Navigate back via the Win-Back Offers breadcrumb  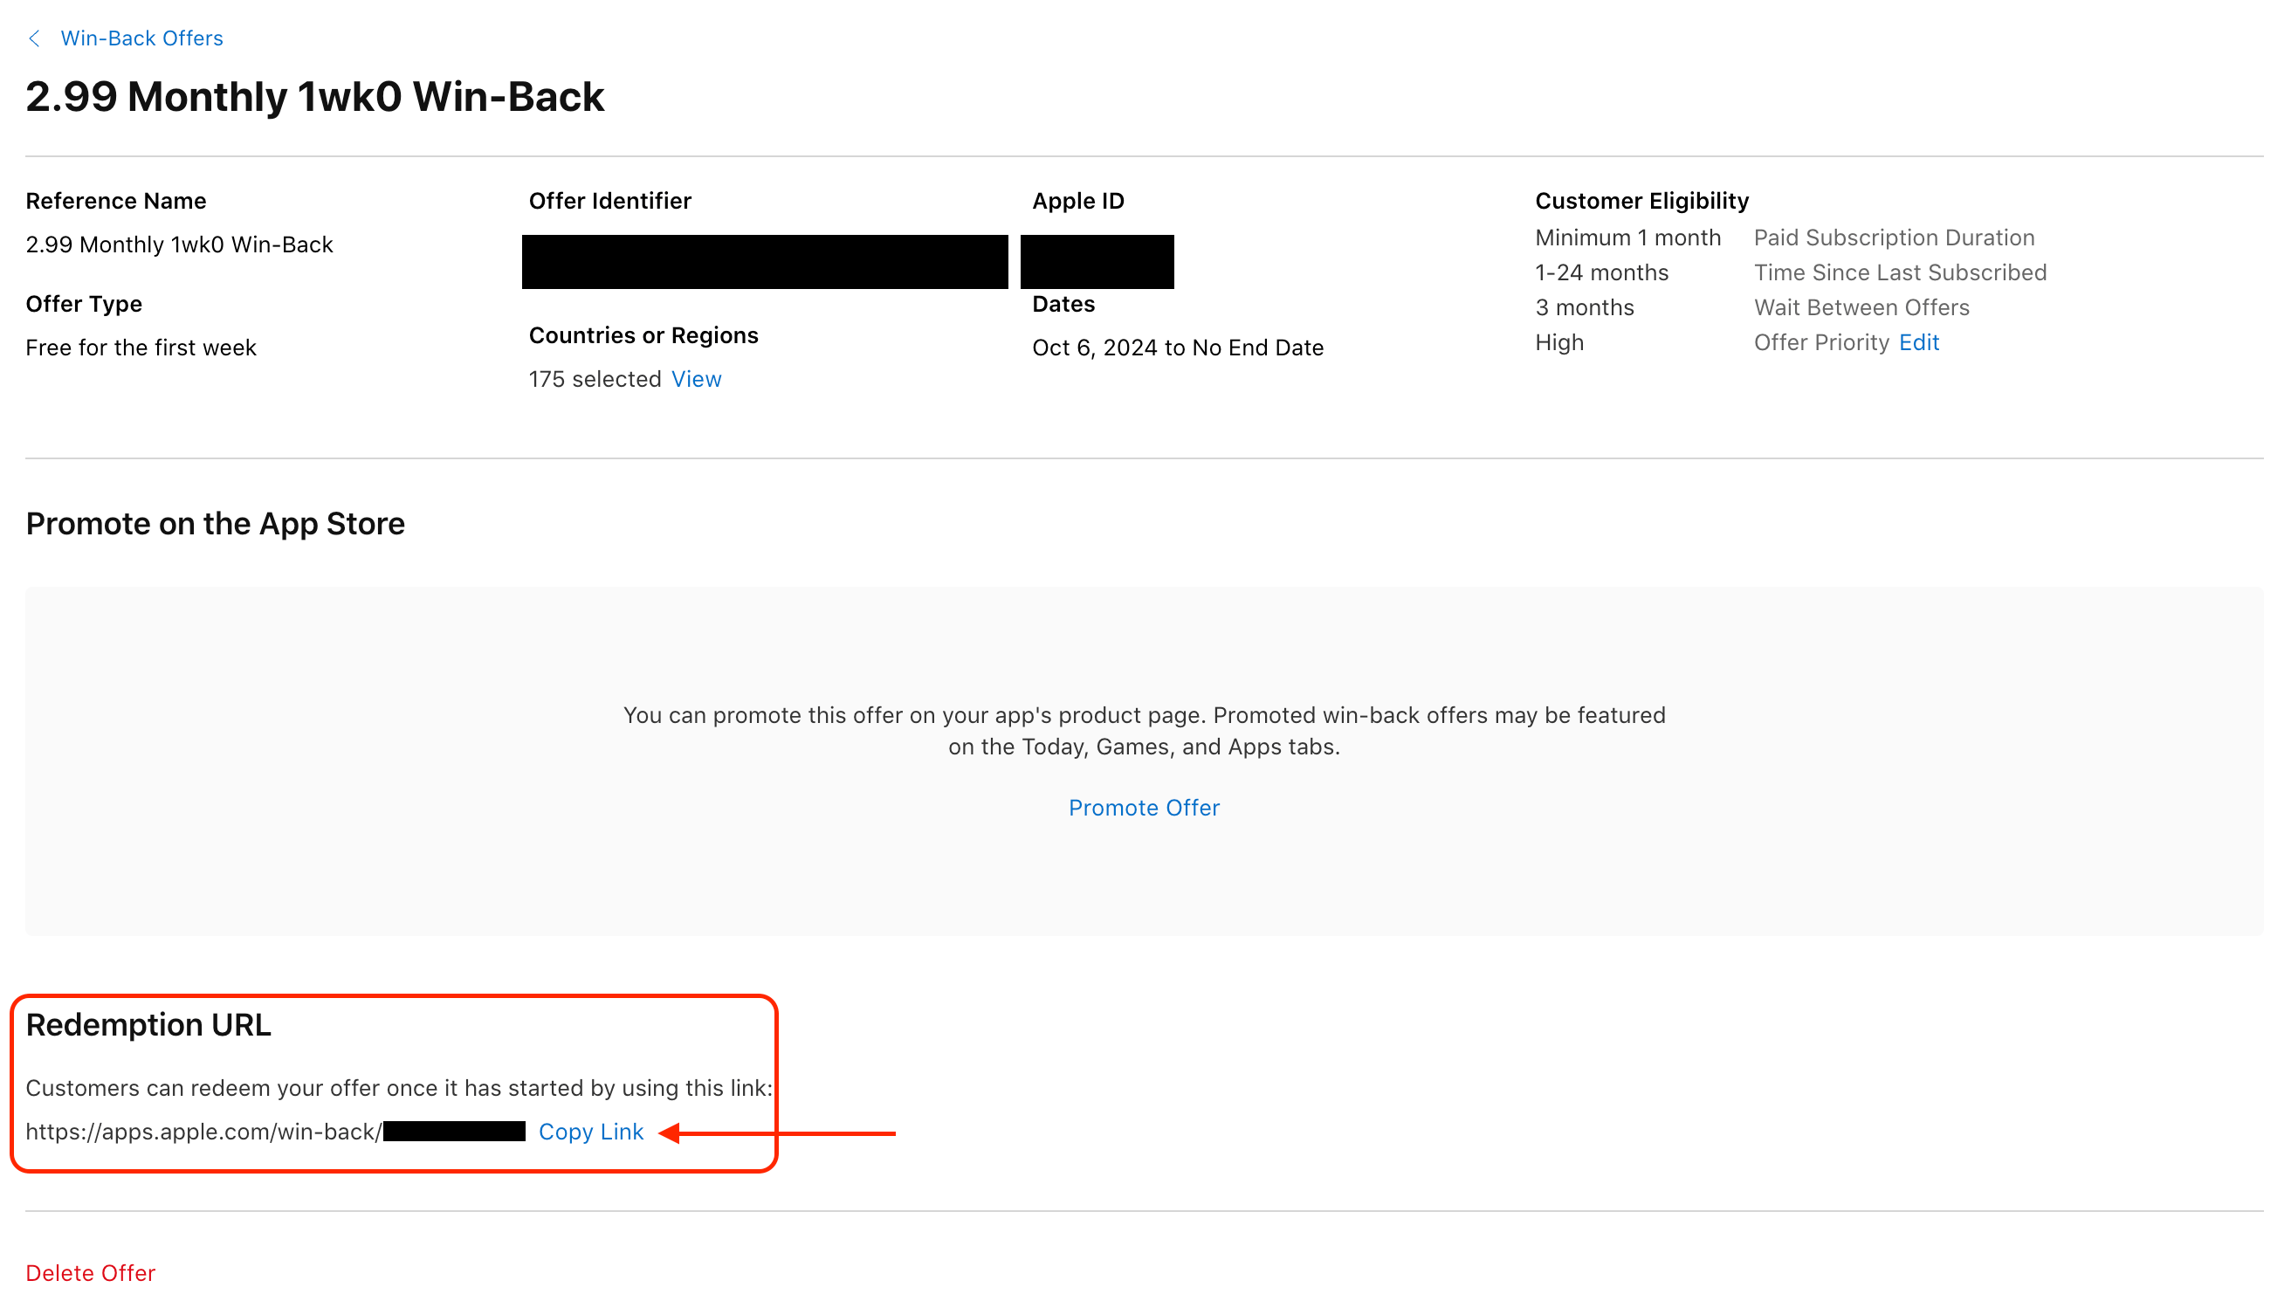pyautogui.click(x=141, y=38)
